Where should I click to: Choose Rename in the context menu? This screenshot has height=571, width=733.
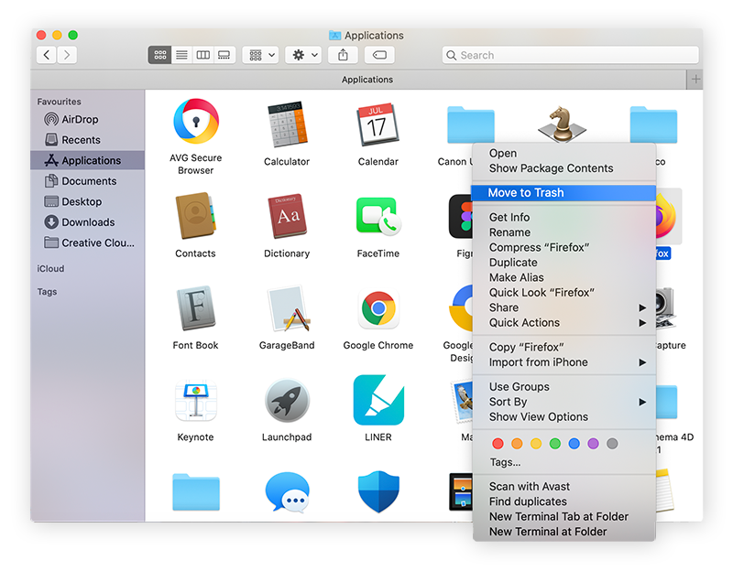[563, 232]
